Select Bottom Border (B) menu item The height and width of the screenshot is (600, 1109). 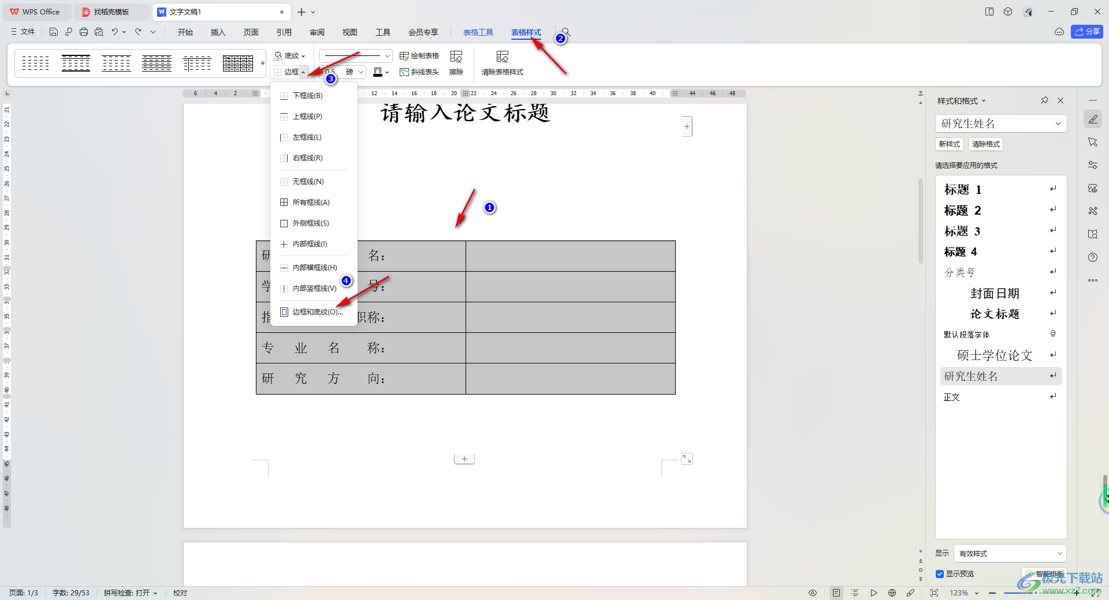coord(314,96)
